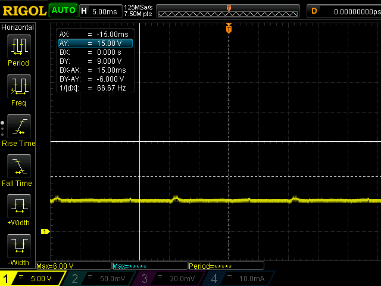Screen dimensions: 381x286
Task: Select the Freq measurement icon
Action: (x=18, y=86)
